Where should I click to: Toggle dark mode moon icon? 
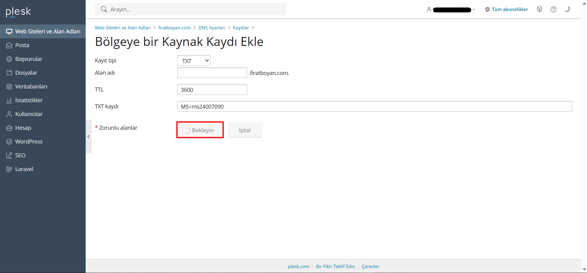point(567,9)
